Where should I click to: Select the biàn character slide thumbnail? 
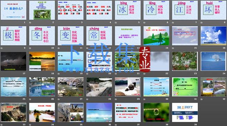pos(71,36)
